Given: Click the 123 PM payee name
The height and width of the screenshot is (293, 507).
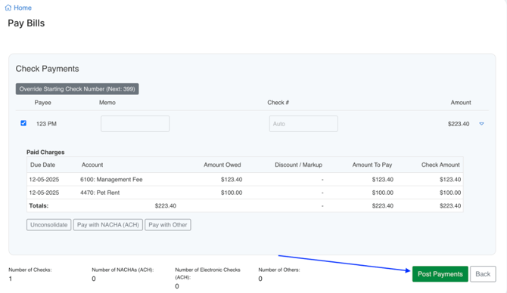Looking at the screenshot, I should point(46,124).
